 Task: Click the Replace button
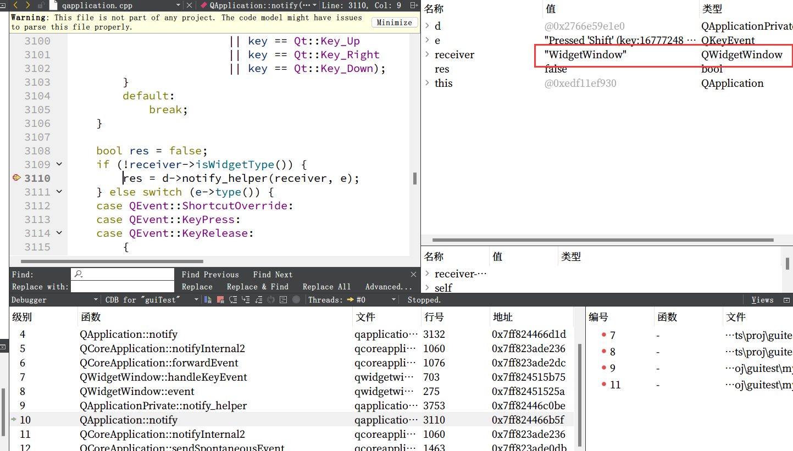tap(197, 287)
